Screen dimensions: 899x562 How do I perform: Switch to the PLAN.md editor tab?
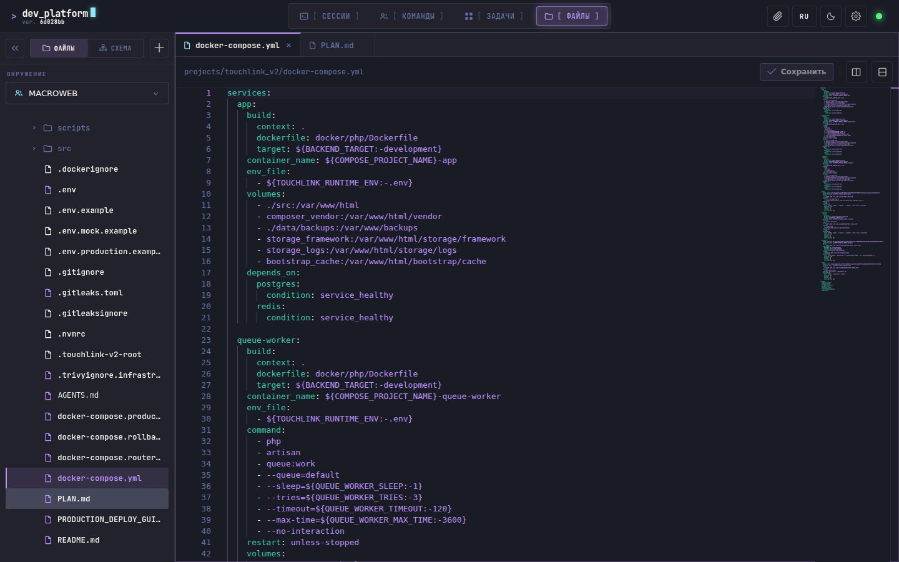(x=337, y=46)
